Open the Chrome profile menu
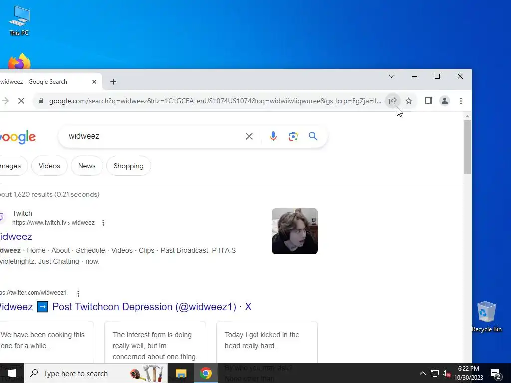The height and width of the screenshot is (383, 511). point(445,101)
